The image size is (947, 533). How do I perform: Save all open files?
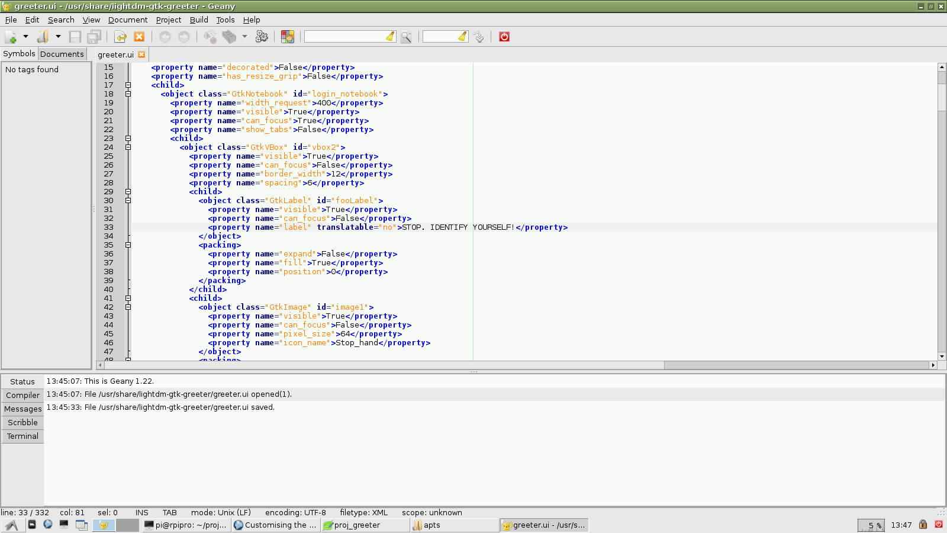(94, 37)
